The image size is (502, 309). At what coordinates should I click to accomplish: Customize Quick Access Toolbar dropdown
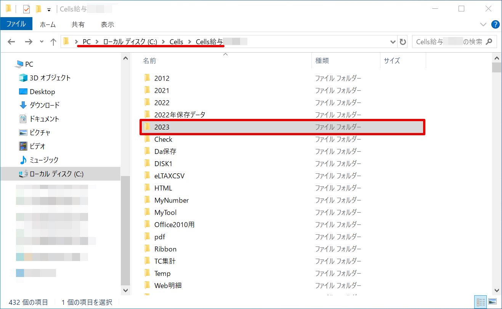[x=49, y=10]
